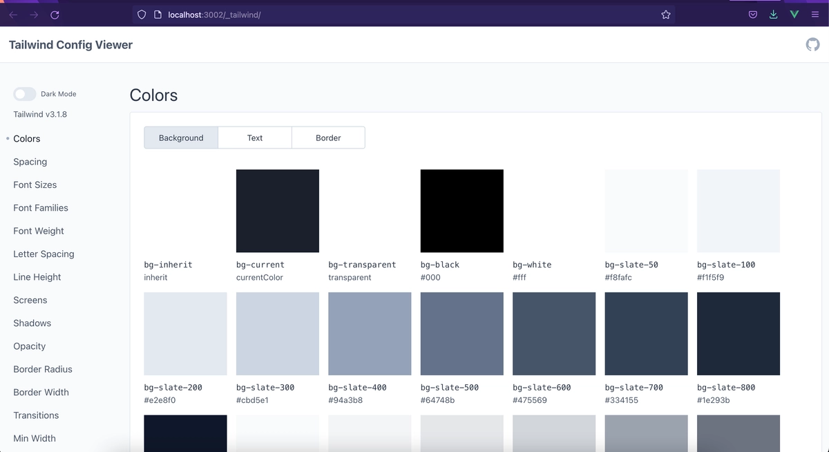829x452 pixels.
Task: Bookmark the page with the star icon
Action: coord(665,14)
